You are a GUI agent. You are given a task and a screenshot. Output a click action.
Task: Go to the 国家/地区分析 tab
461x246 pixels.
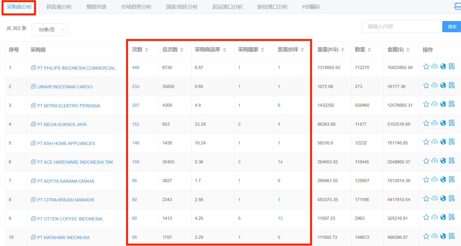pyautogui.click(x=182, y=7)
